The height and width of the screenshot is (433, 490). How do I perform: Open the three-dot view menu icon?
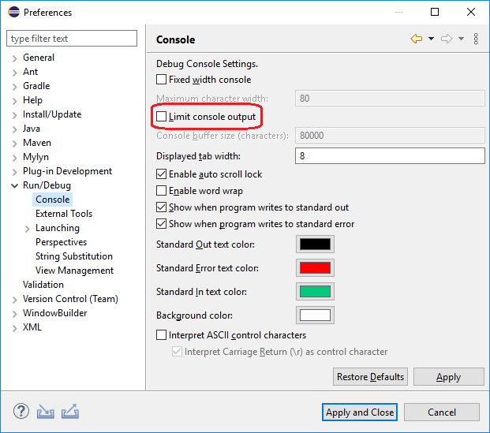[x=476, y=39]
